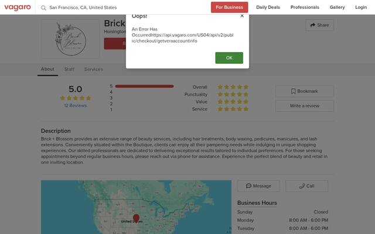Screen dimensions: 375x234
Task: Confirm the error with OK
Action: coord(229,58)
